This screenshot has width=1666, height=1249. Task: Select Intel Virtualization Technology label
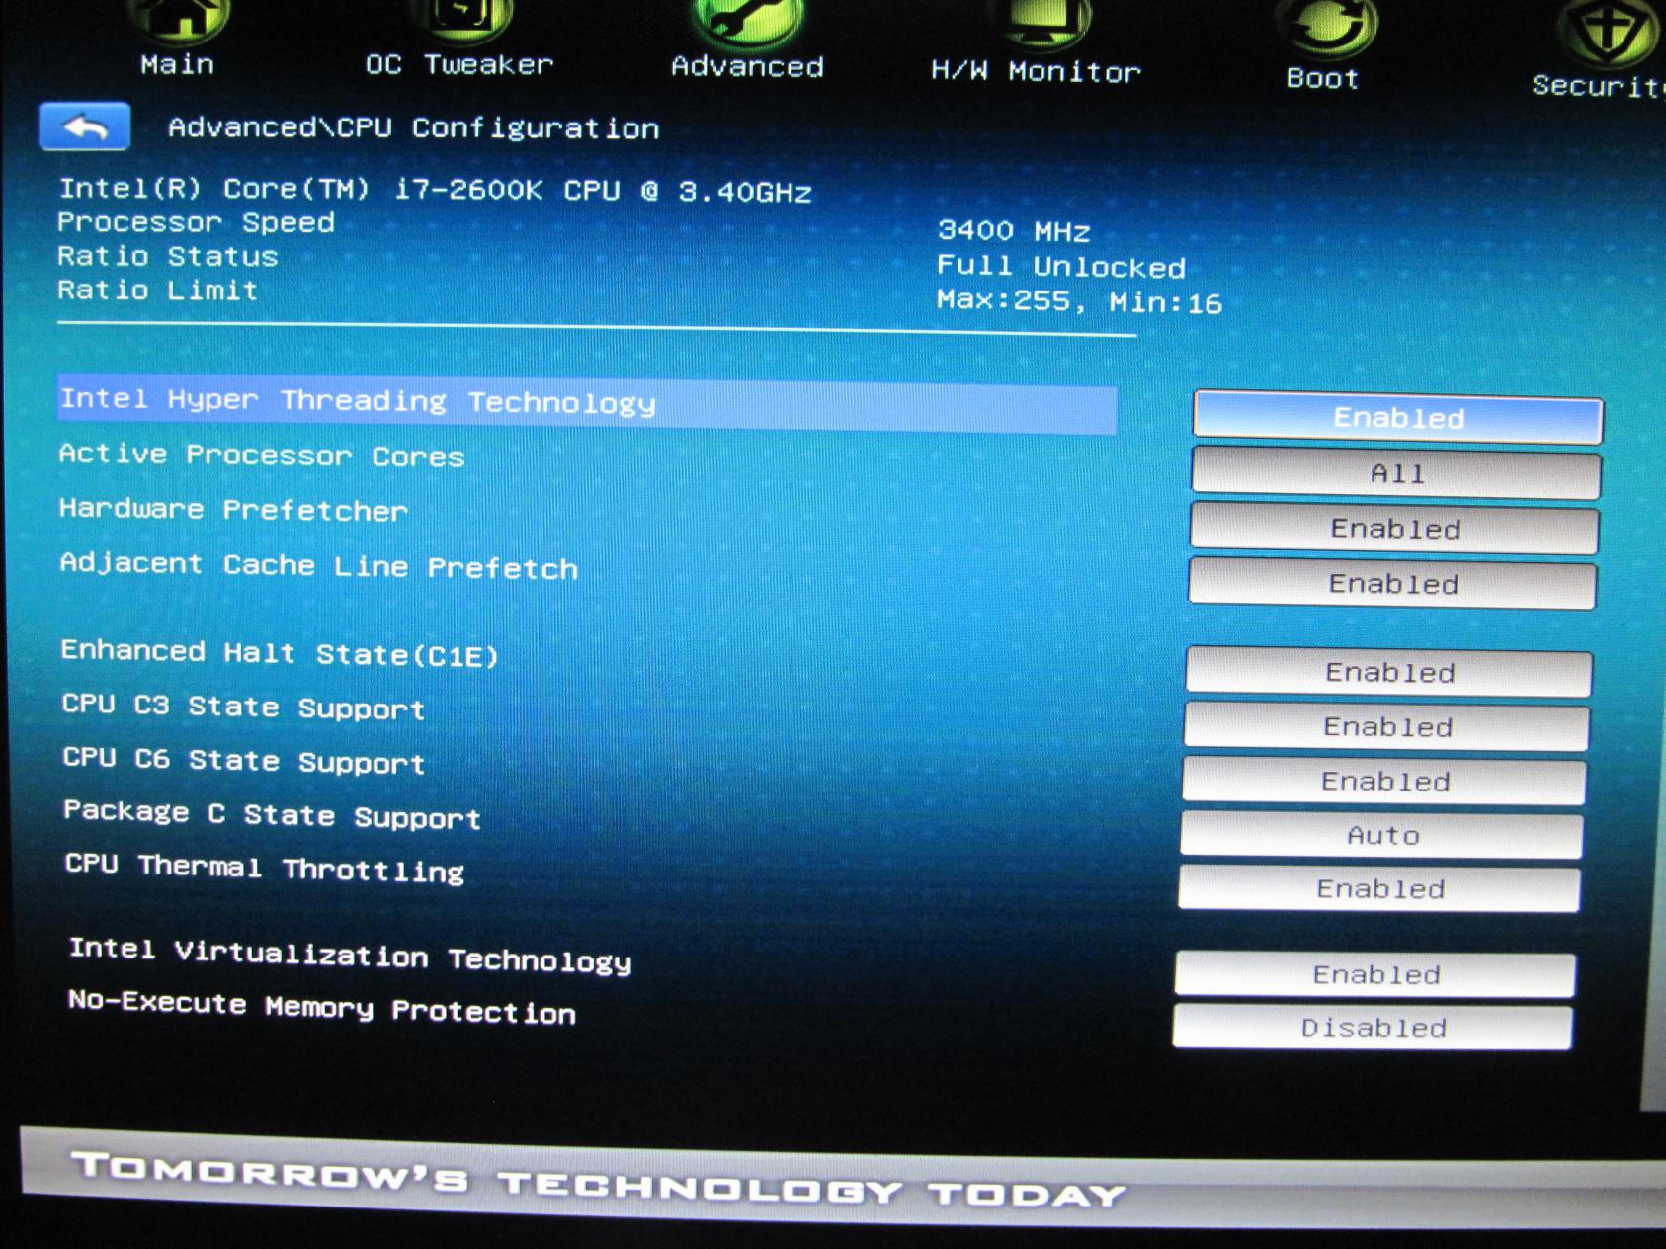pyautogui.click(x=351, y=956)
